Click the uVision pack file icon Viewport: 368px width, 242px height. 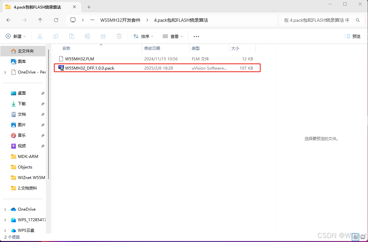tap(61, 68)
